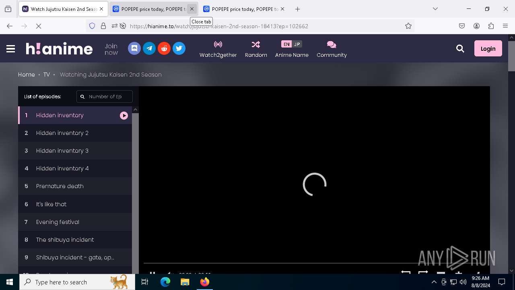This screenshot has height=290, width=515.
Task: Show hidden system tray icons
Action: (x=434, y=282)
